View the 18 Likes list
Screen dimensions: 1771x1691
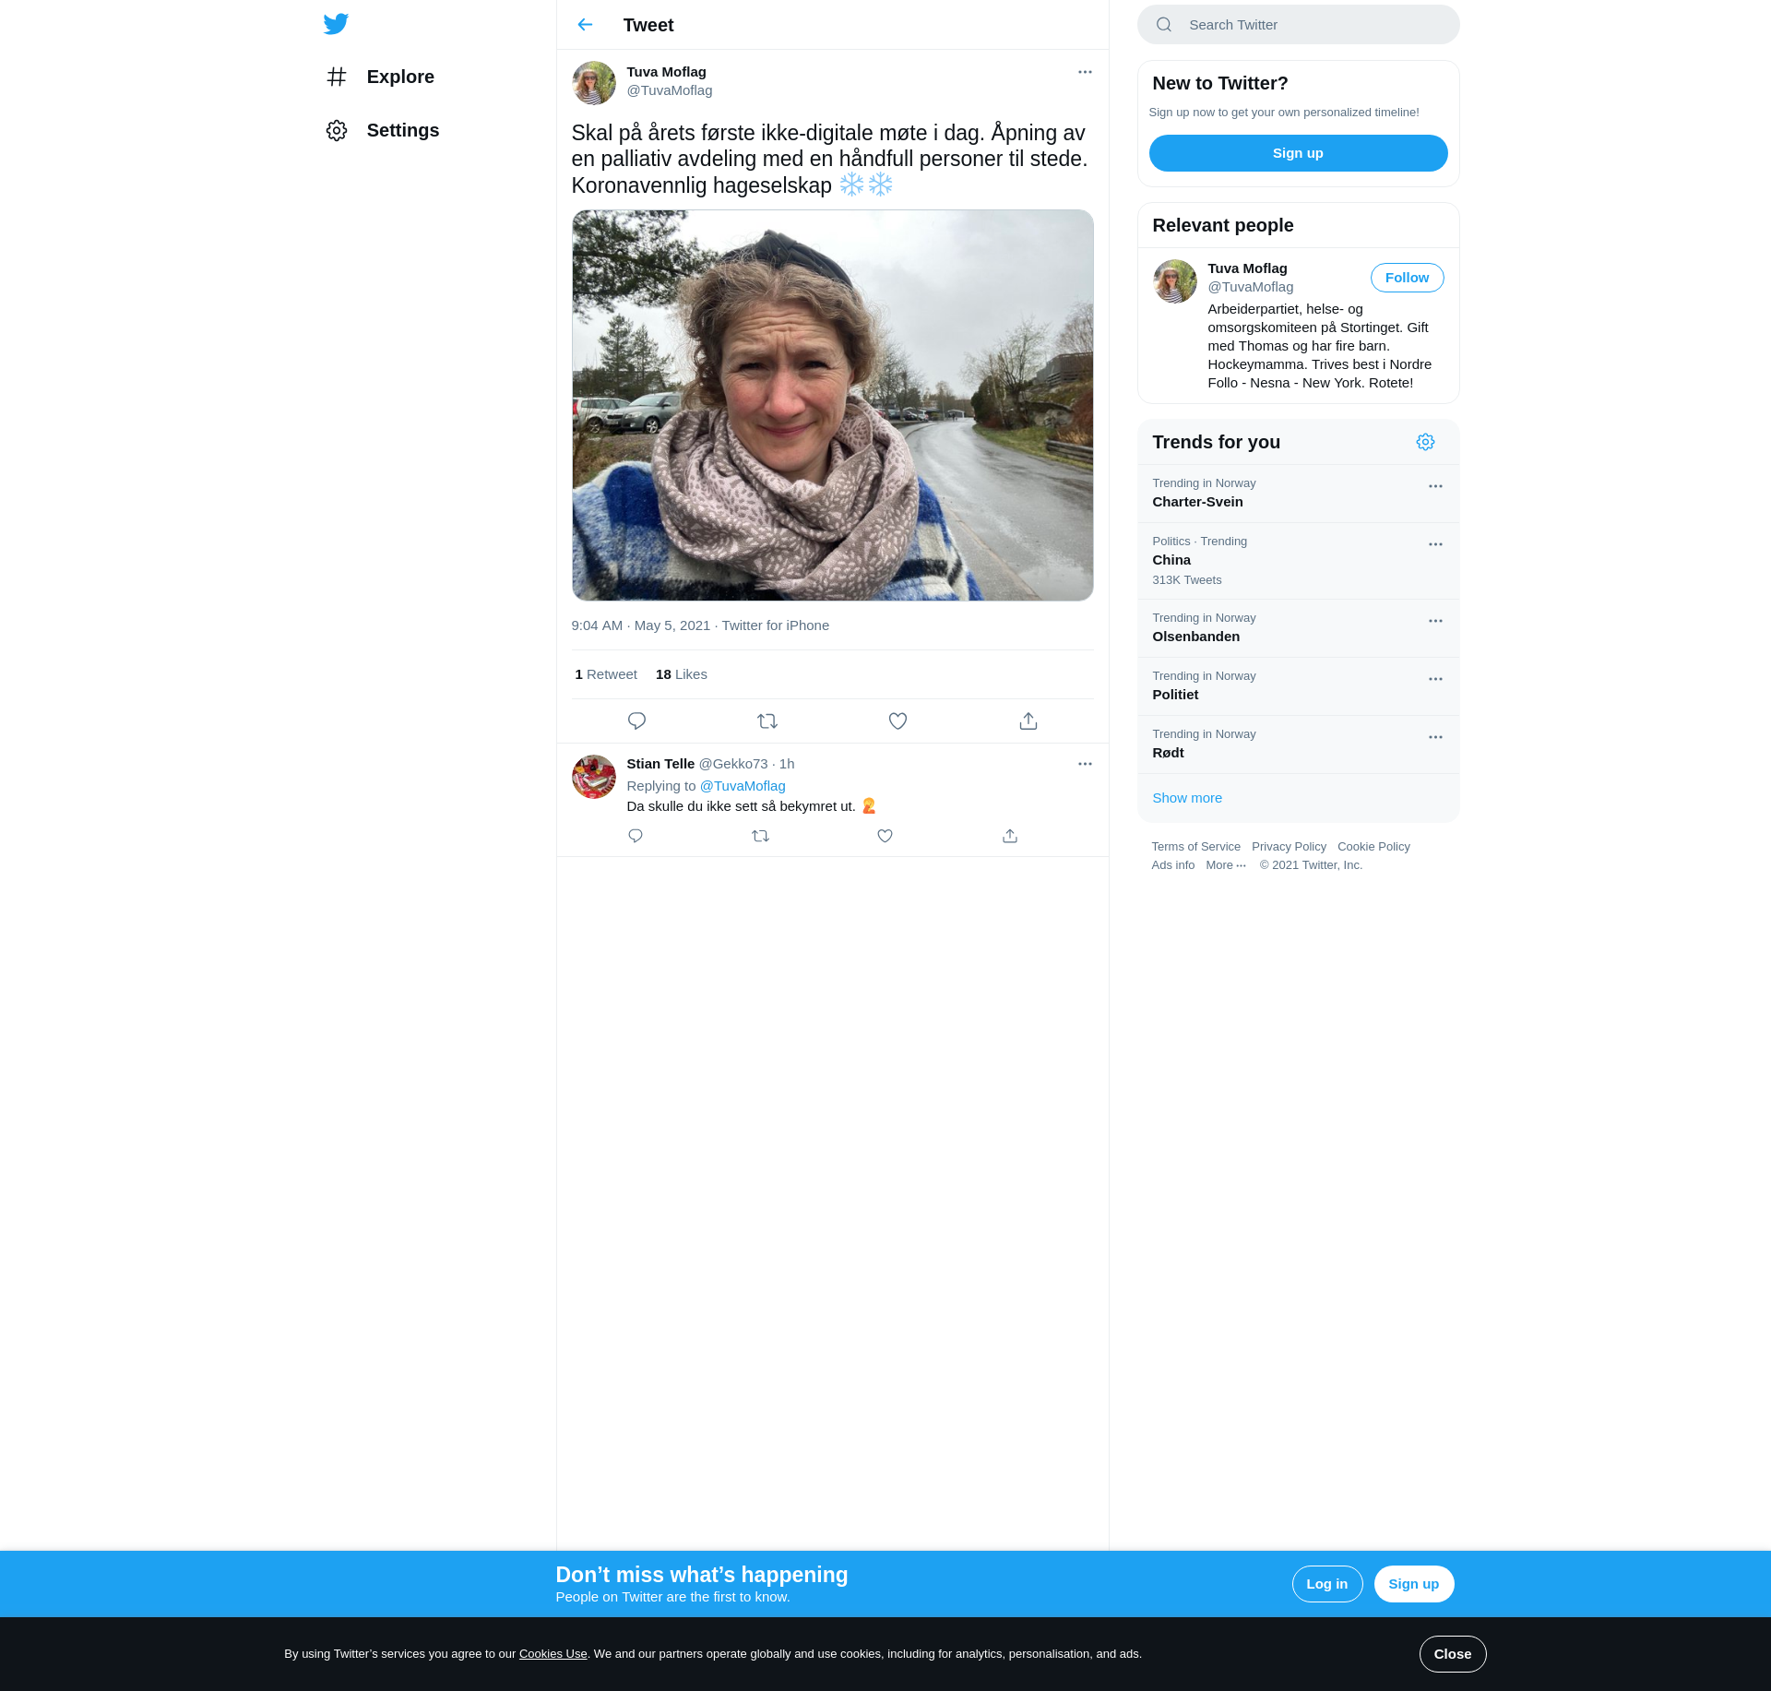(x=681, y=674)
